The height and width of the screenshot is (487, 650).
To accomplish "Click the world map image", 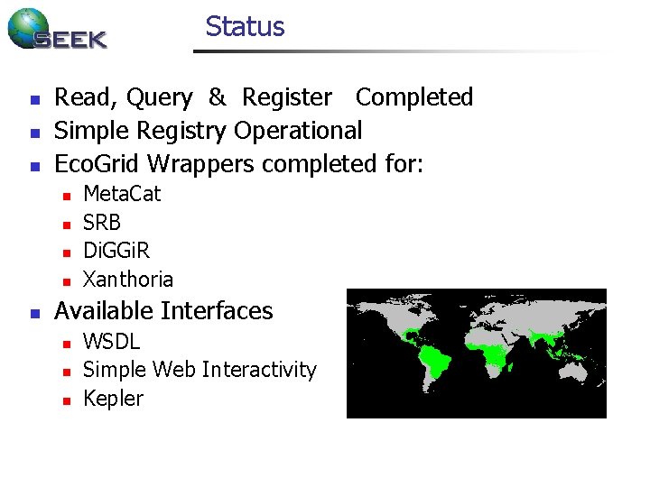I will [477, 354].
